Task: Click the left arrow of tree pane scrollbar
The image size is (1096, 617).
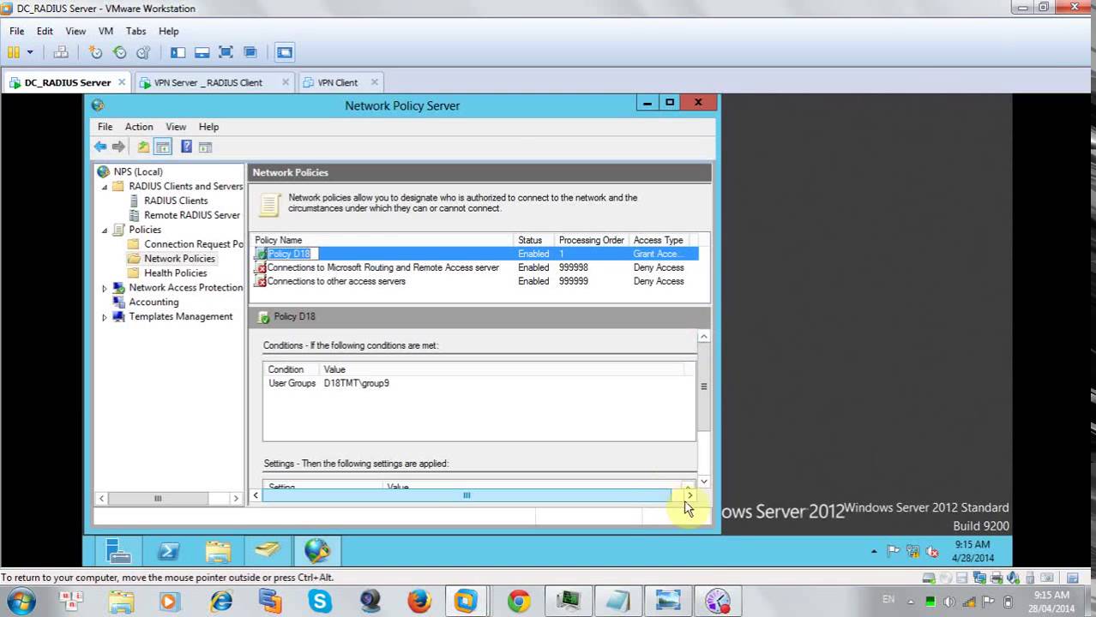Action: 101,498
